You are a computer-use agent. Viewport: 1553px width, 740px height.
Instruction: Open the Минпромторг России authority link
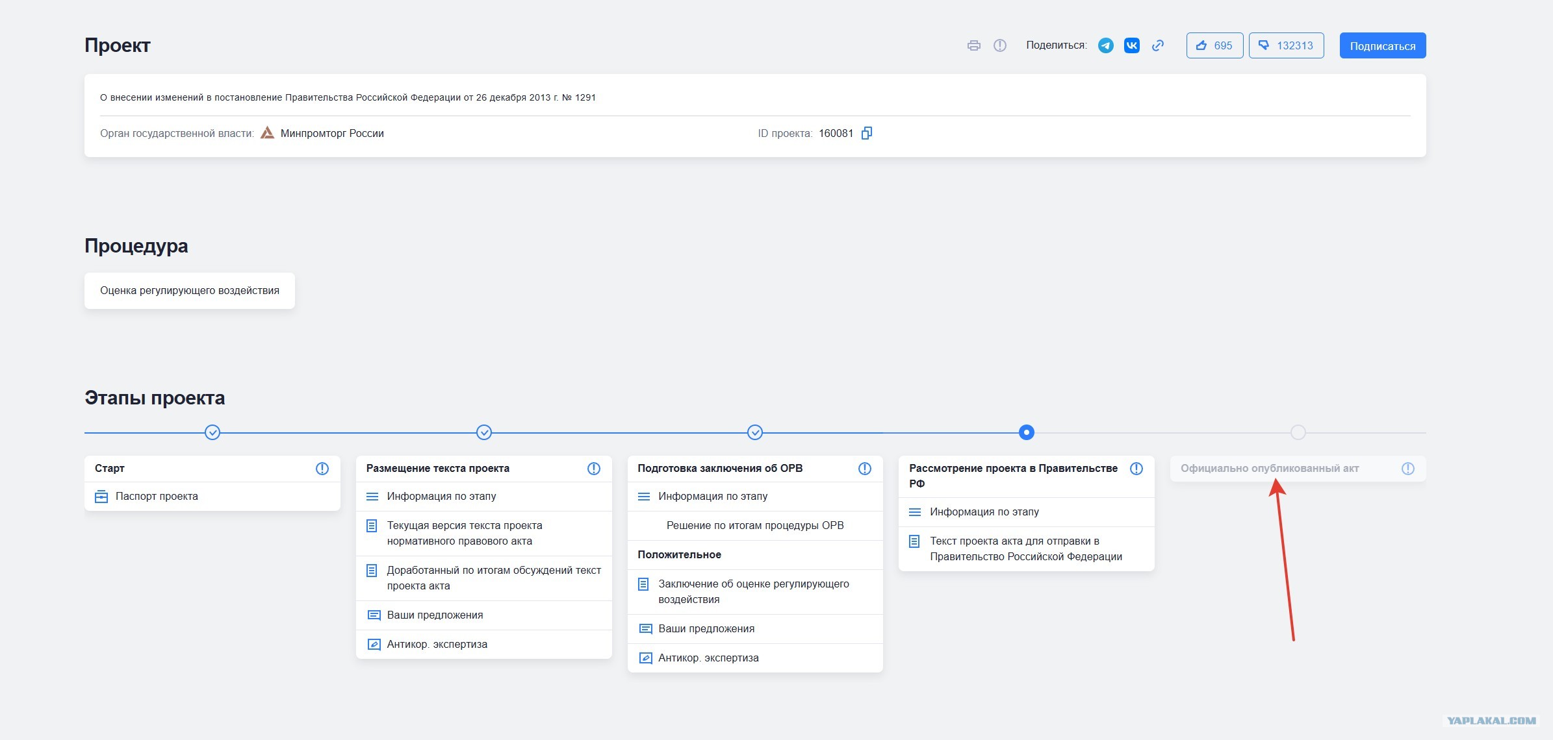(332, 133)
